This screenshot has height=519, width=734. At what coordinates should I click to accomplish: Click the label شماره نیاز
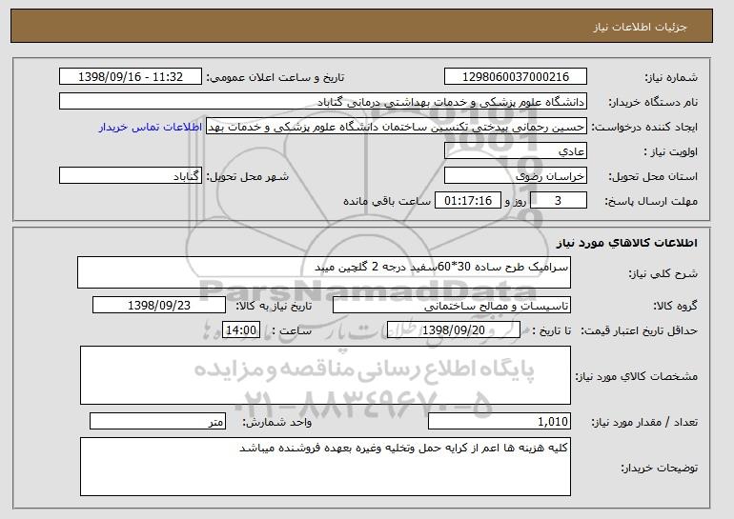coord(671,77)
